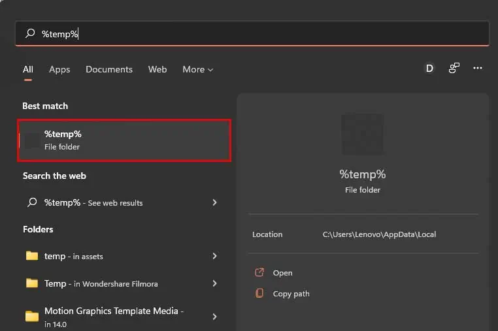The image size is (498, 331).
Task: Open the user account avatar D
Action: [429, 69]
